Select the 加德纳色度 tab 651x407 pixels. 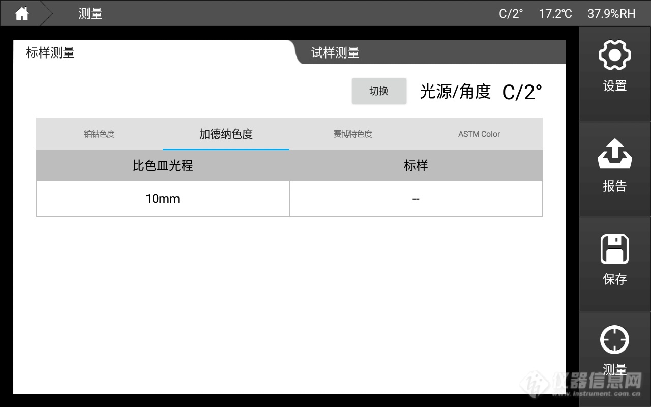[226, 134]
